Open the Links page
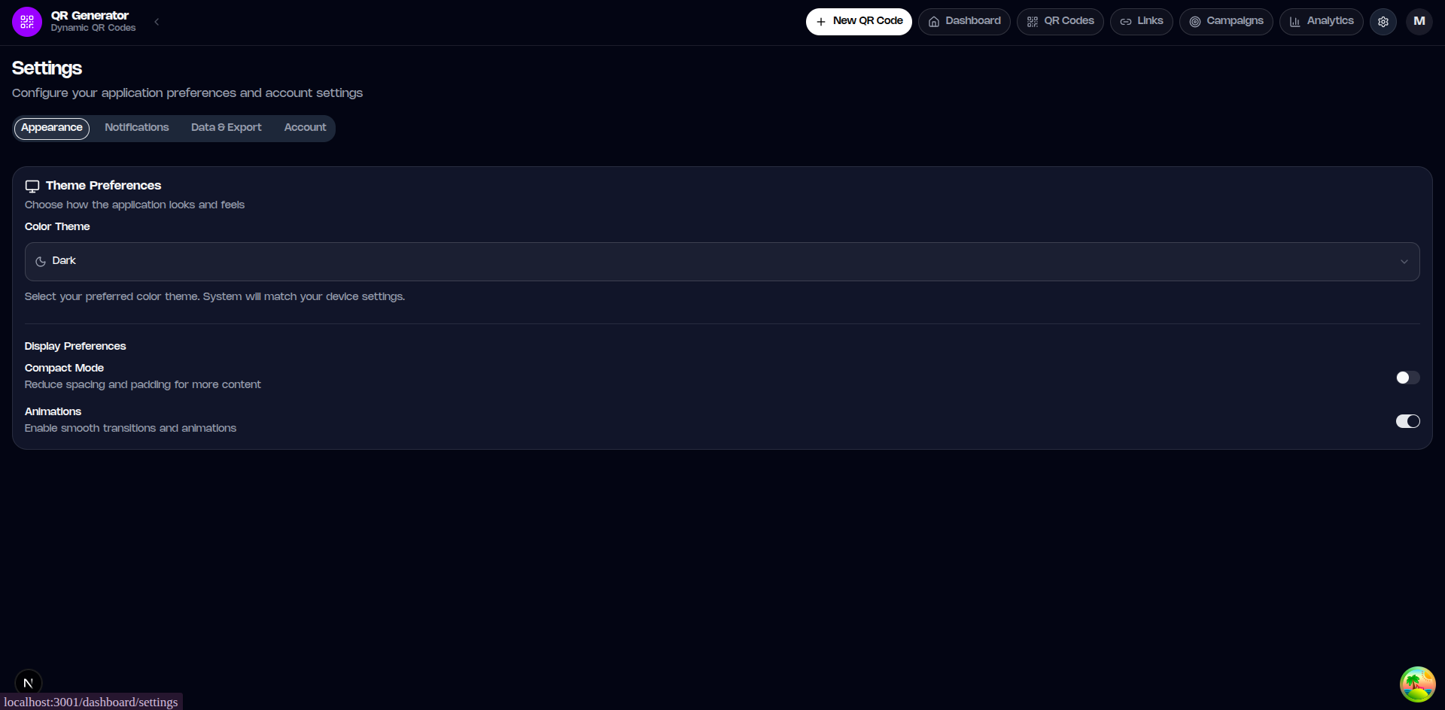 pos(1141,22)
